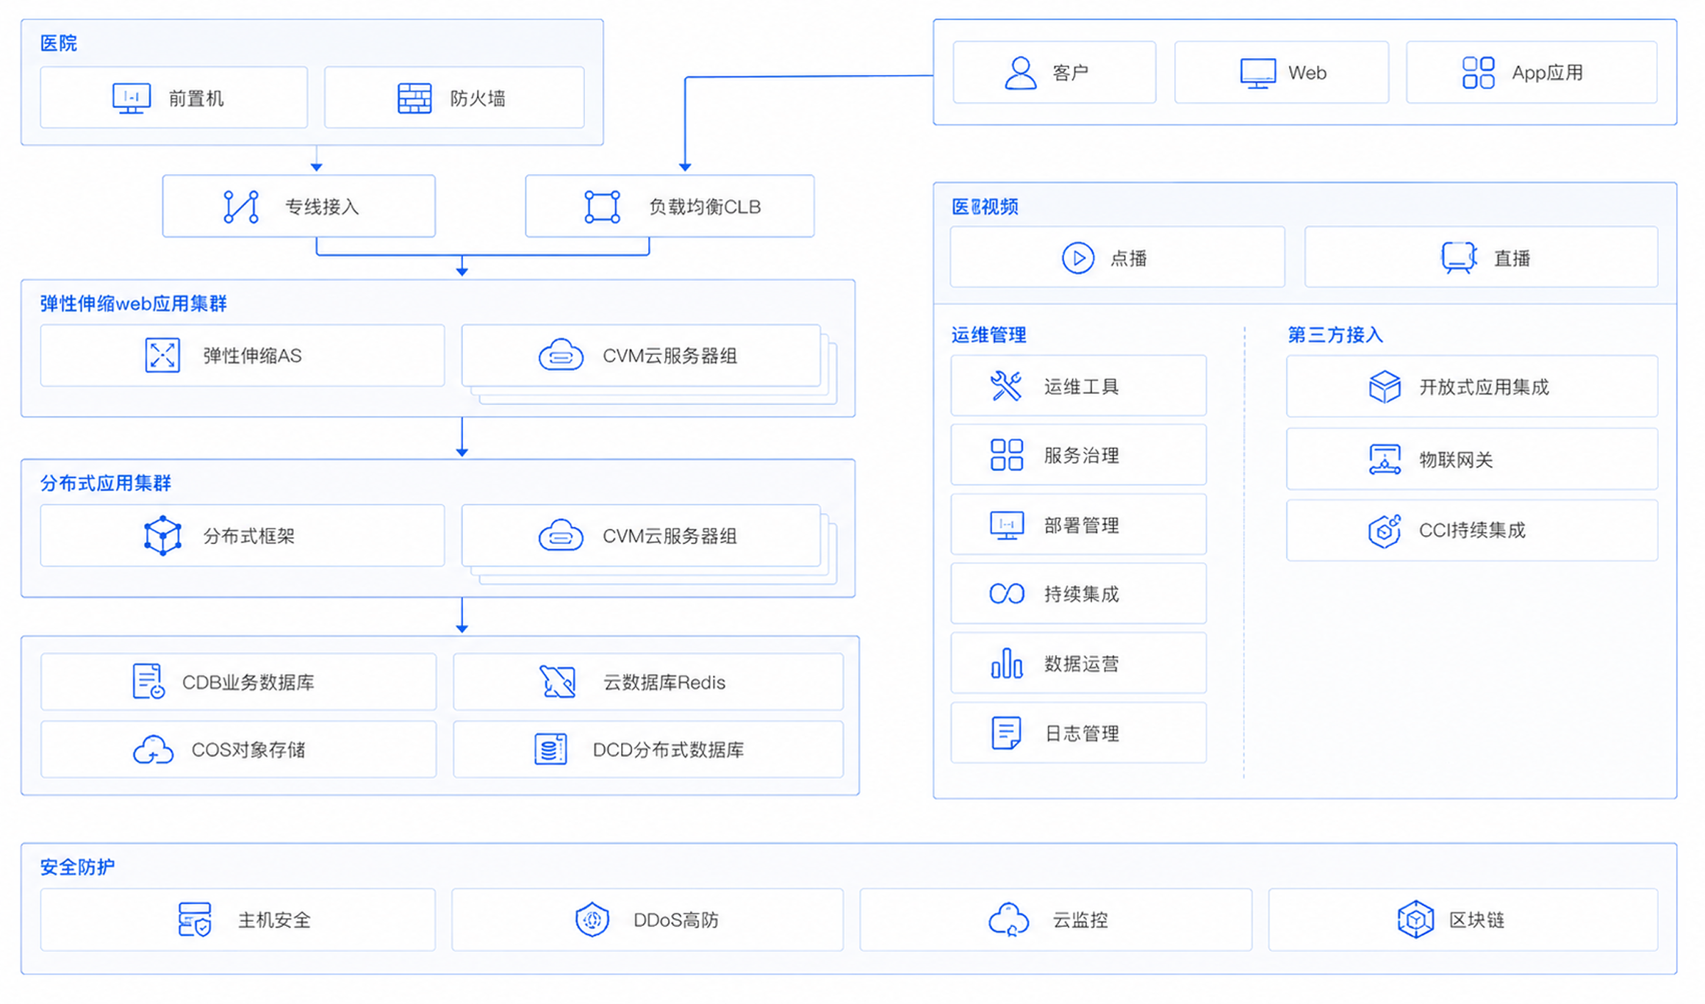Screen dimensions: 1705x1004
Task: Click the 开放式应用集成 label text
Action: point(1484,387)
